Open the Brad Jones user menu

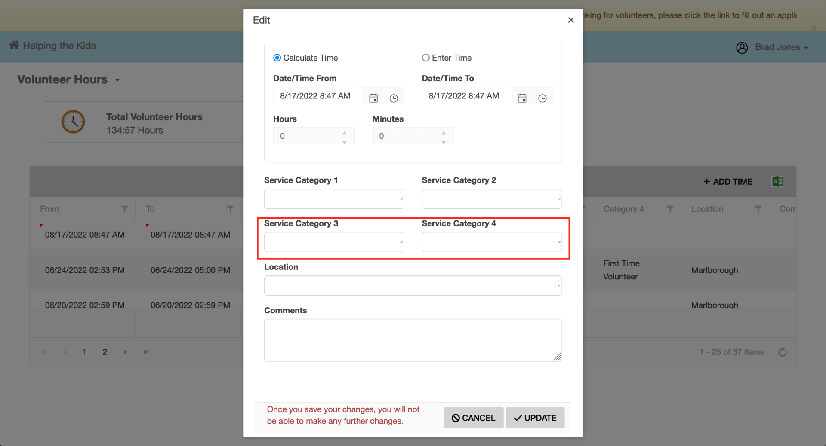(x=773, y=47)
